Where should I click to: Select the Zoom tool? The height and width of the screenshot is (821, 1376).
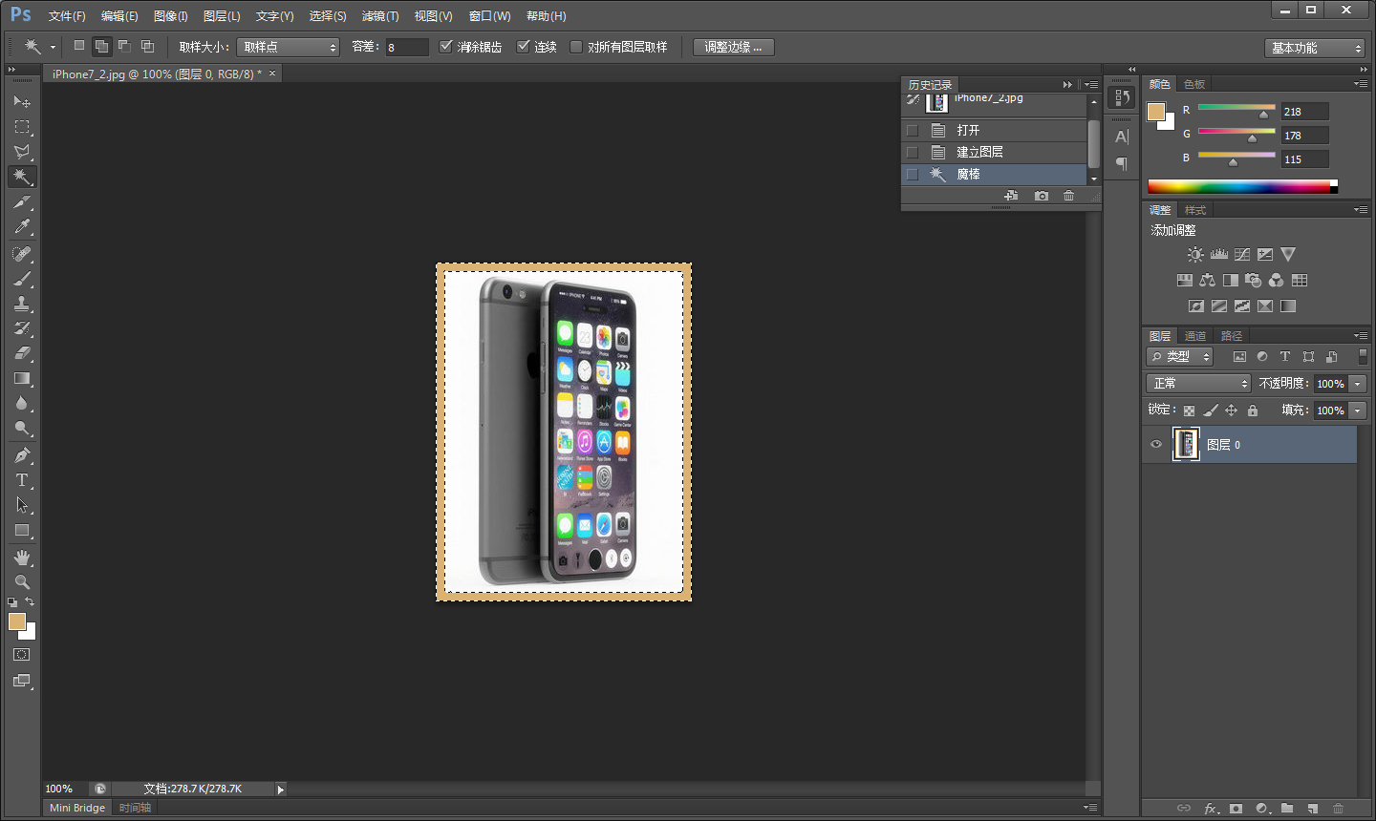pos(22,581)
